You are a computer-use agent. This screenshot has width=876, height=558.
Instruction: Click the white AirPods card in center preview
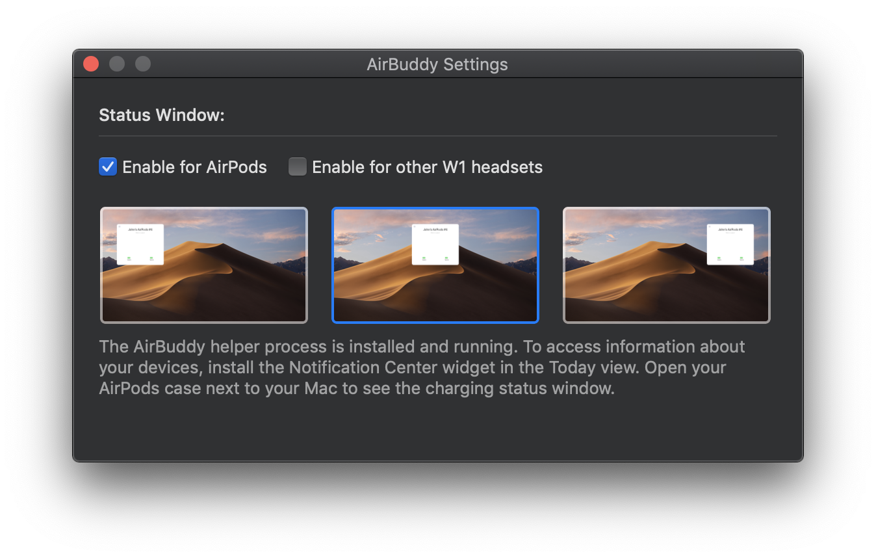point(435,245)
